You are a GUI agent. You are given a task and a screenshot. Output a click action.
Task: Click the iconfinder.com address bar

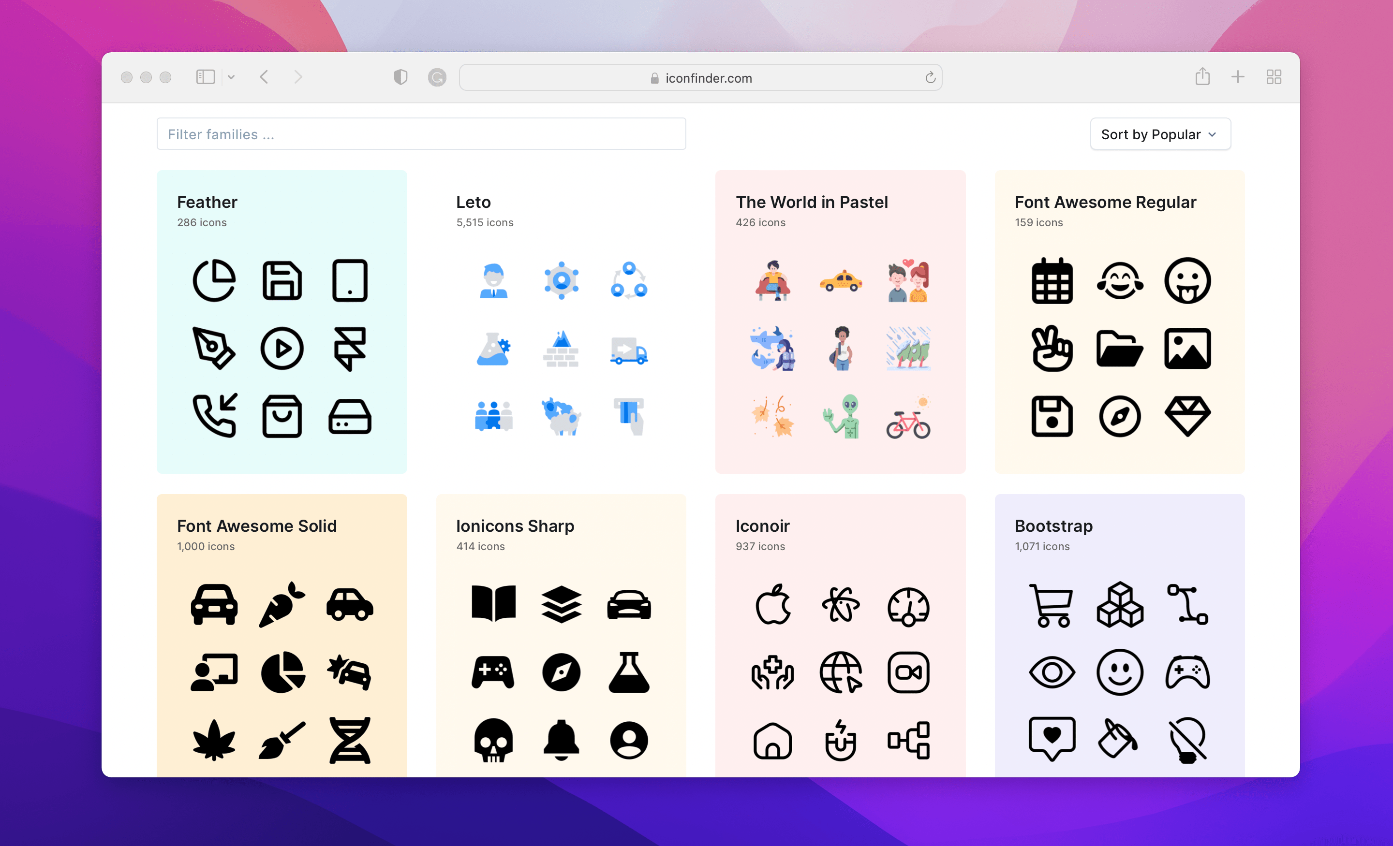[x=700, y=77]
